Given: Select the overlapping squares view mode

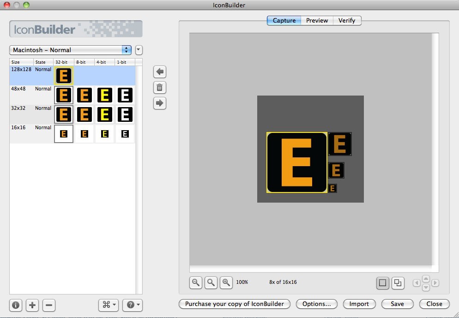Looking at the screenshot, I should point(398,283).
